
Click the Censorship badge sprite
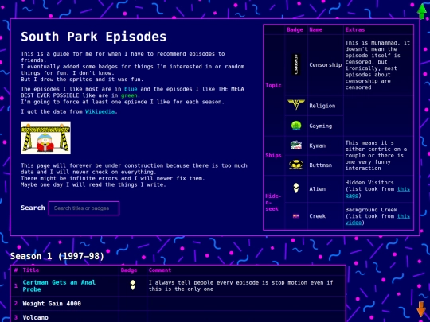pos(296,65)
